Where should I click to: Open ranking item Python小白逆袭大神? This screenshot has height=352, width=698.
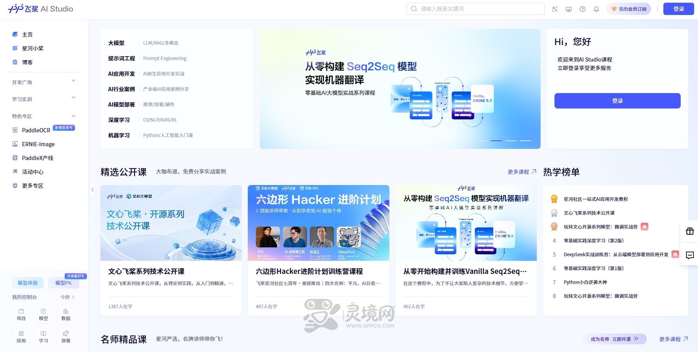tap(585, 282)
